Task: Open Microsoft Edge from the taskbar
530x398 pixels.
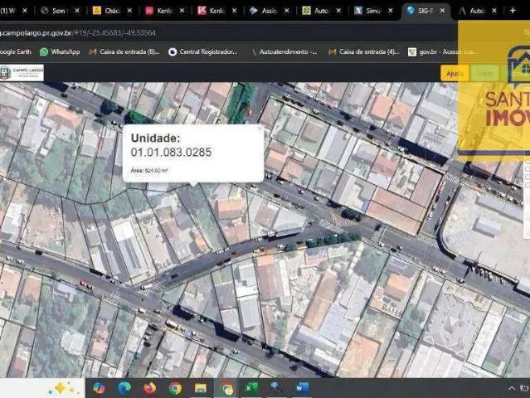Action: click(x=124, y=388)
